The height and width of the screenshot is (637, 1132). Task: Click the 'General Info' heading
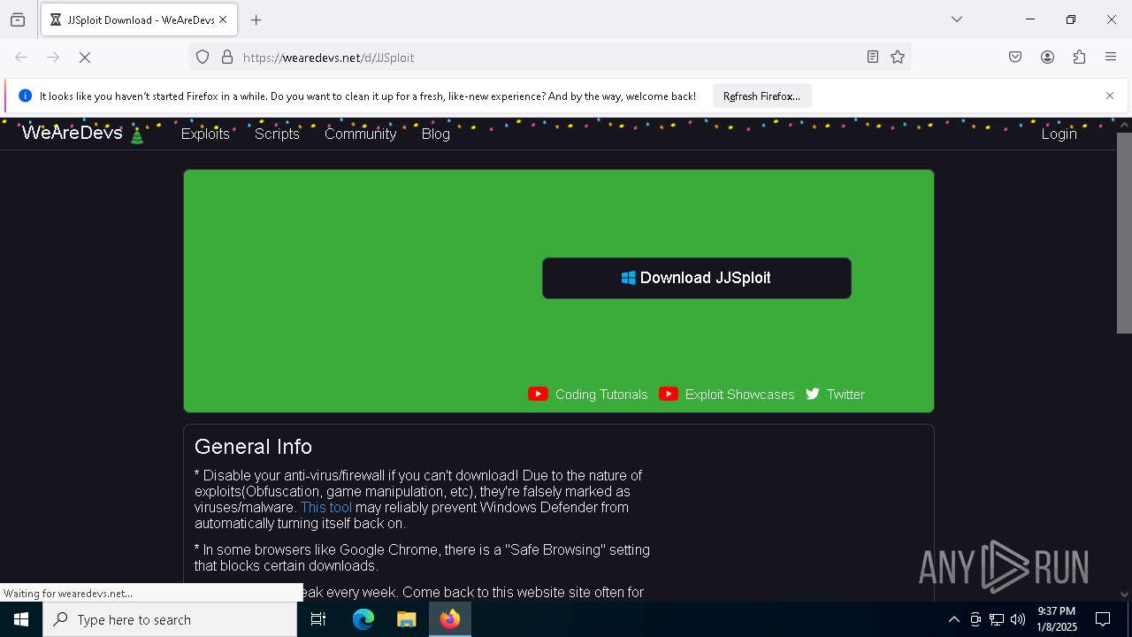coord(253,447)
